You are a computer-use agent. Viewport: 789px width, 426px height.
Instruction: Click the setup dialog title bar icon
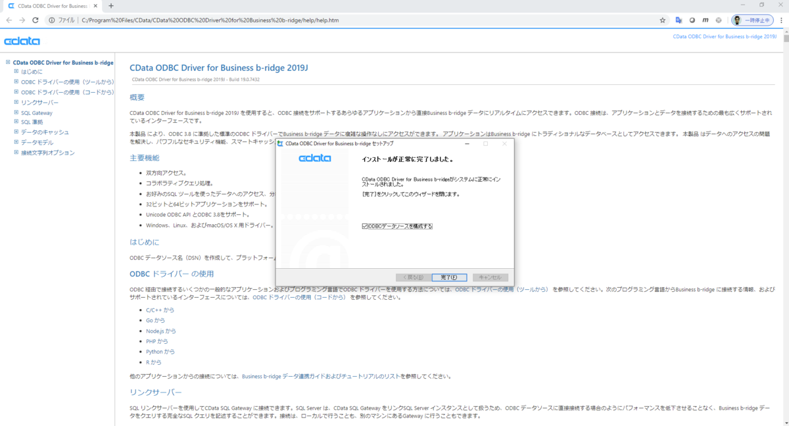281,143
